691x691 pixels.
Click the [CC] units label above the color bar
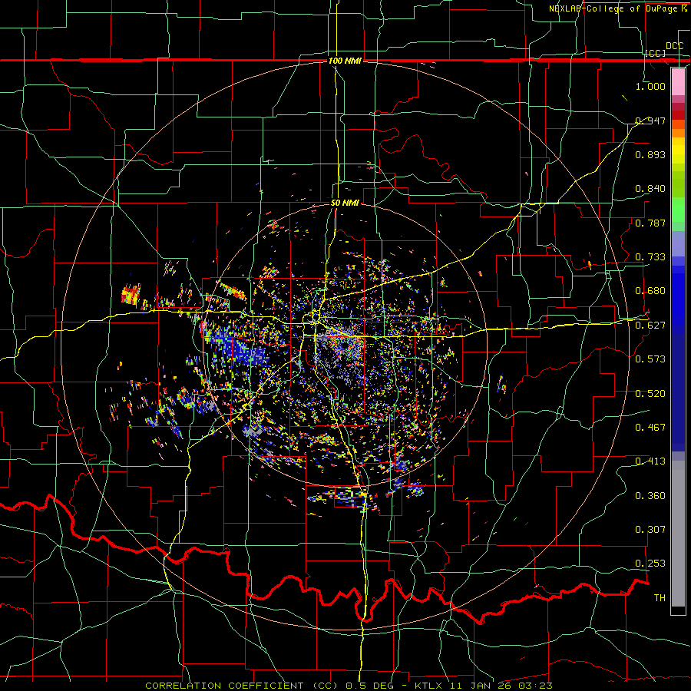coord(656,53)
